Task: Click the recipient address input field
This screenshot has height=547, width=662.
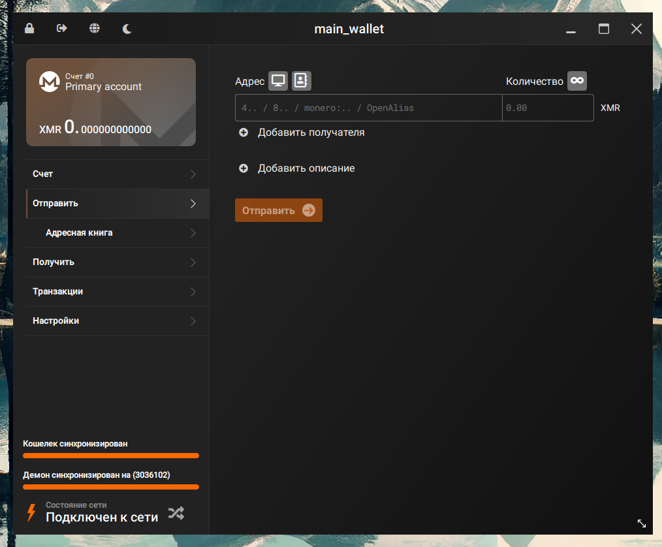Action: point(368,108)
